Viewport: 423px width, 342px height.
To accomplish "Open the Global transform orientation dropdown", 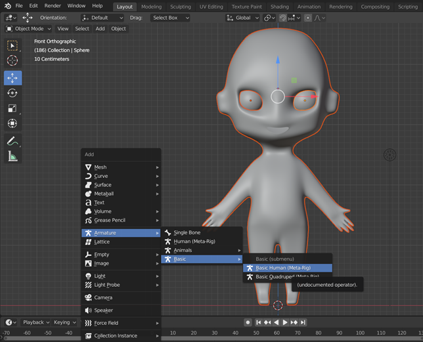I will [x=242, y=18].
